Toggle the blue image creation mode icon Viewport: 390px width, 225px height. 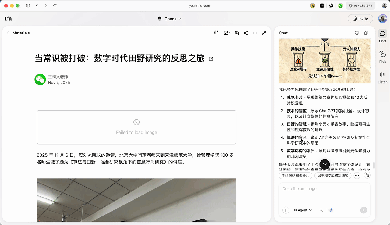[x=331, y=210]
